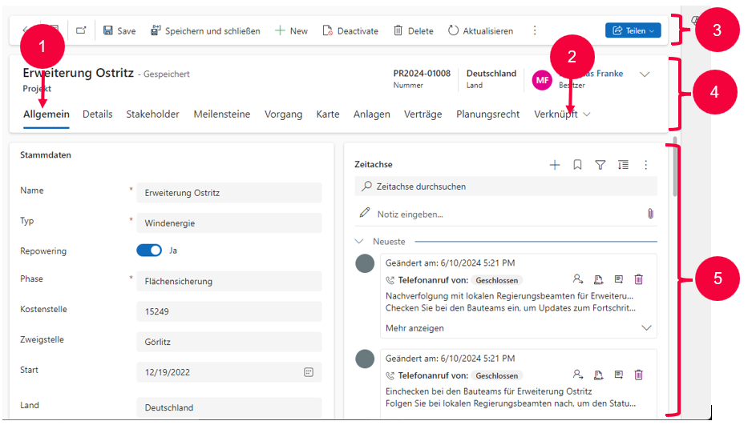Expand the Verknüpft tab dropdown
The width and height of the screenshot is (752, 429).
587,114
